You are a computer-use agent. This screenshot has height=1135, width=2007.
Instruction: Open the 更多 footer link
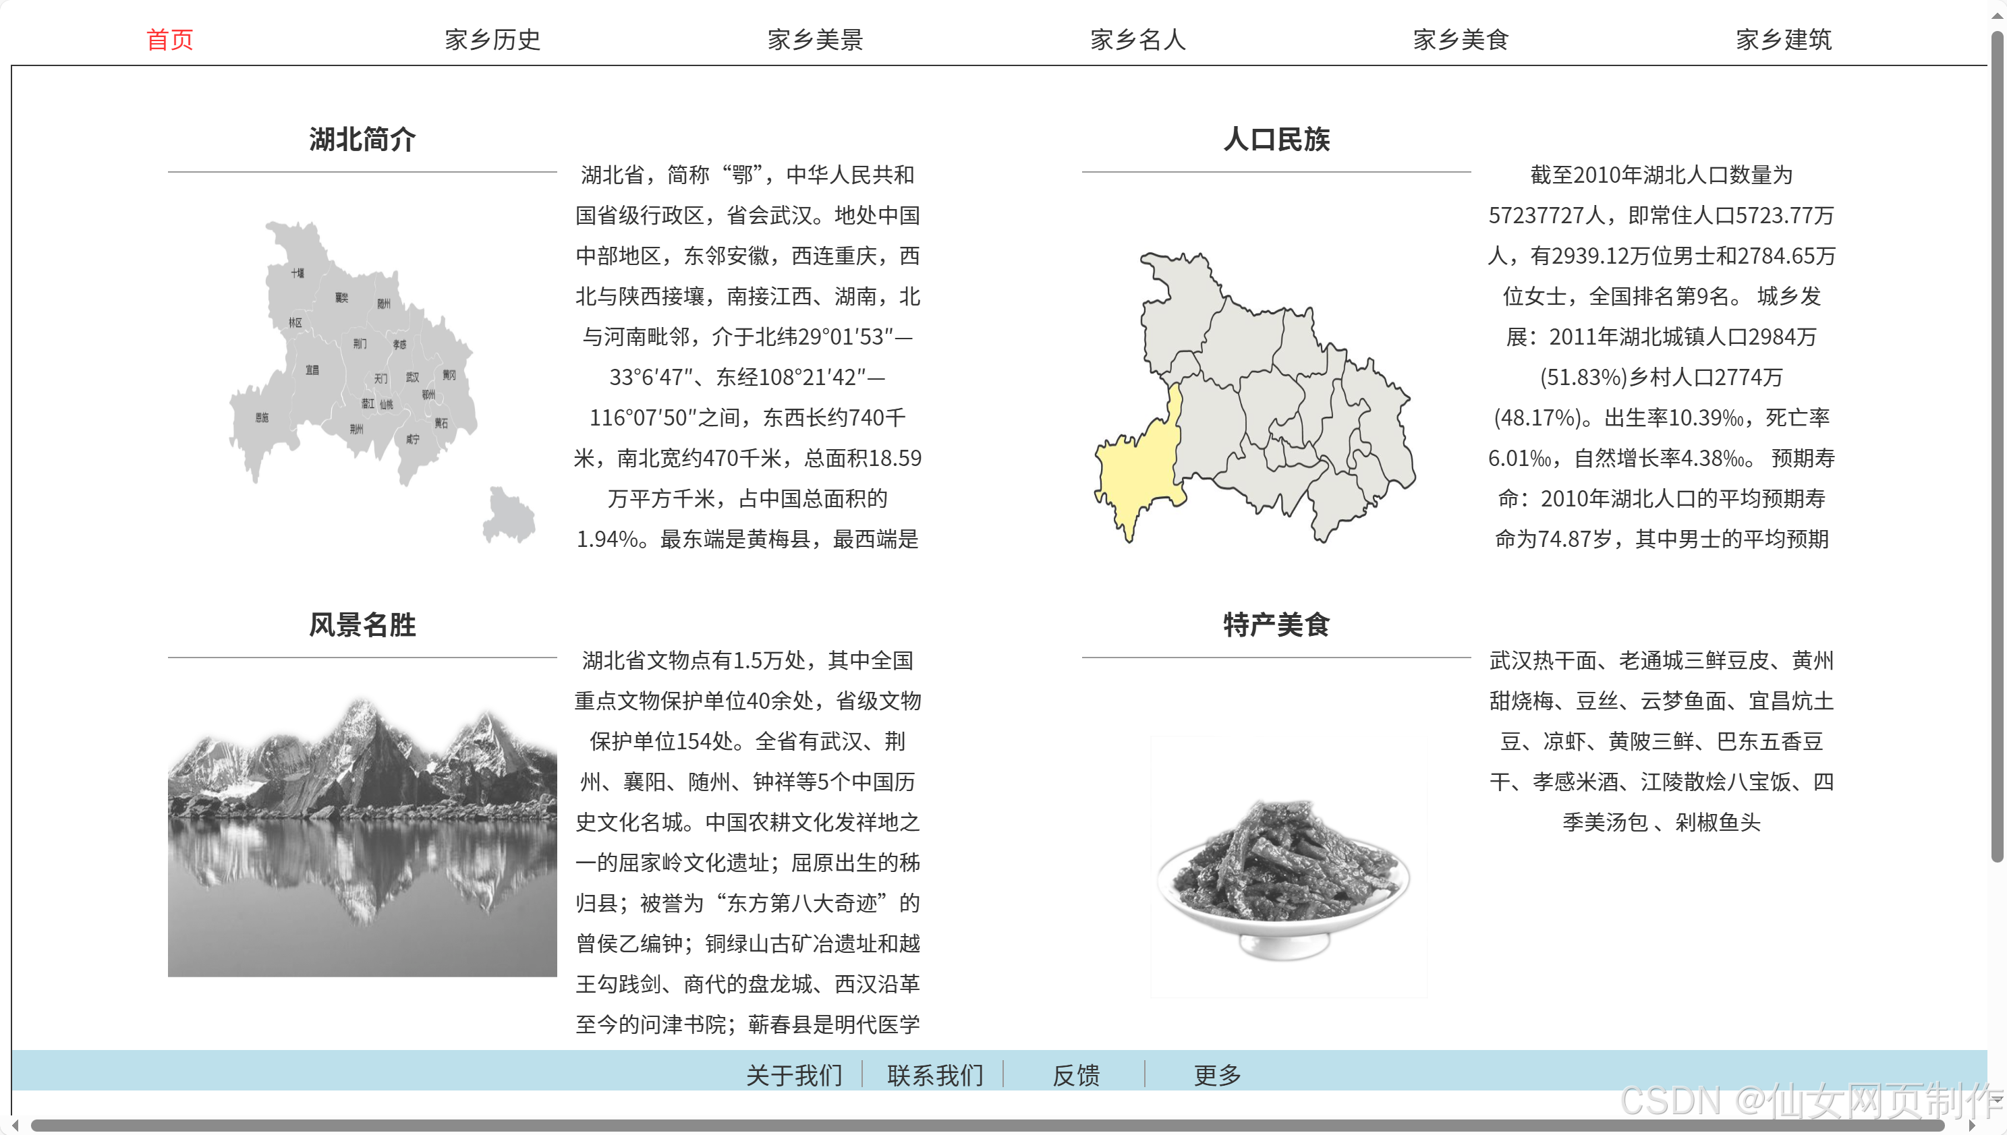click(x=1215, y=1075)
